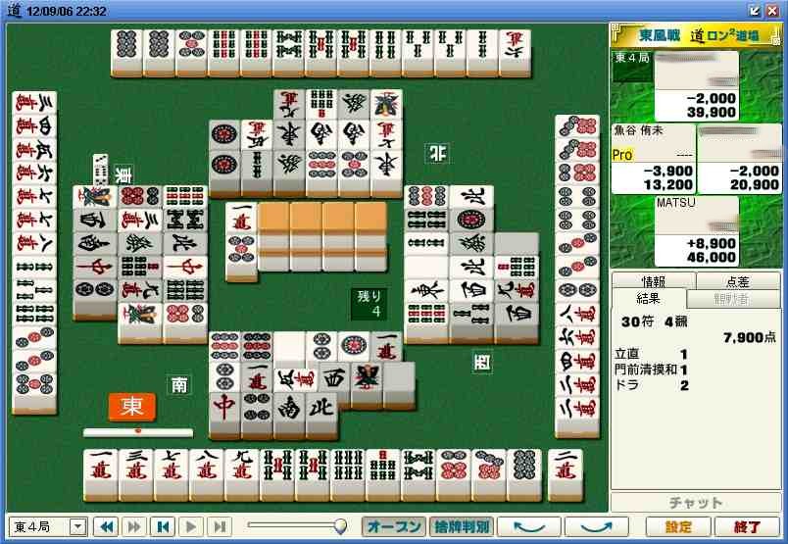Toggle the オープン open-hands button
This screenshot has height=544, width=788.
tap(394, 527)
